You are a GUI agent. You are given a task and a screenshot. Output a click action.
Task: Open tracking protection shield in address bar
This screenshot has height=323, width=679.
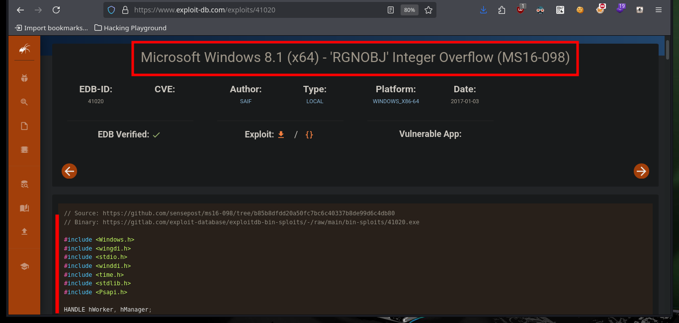coord(112,10)
